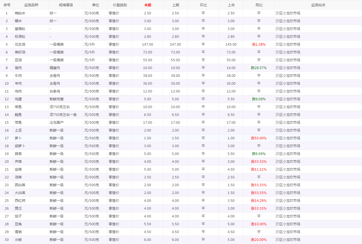
Task: Click the 活750克左右一条 specification cell
Action: click(x=63, y=115)
